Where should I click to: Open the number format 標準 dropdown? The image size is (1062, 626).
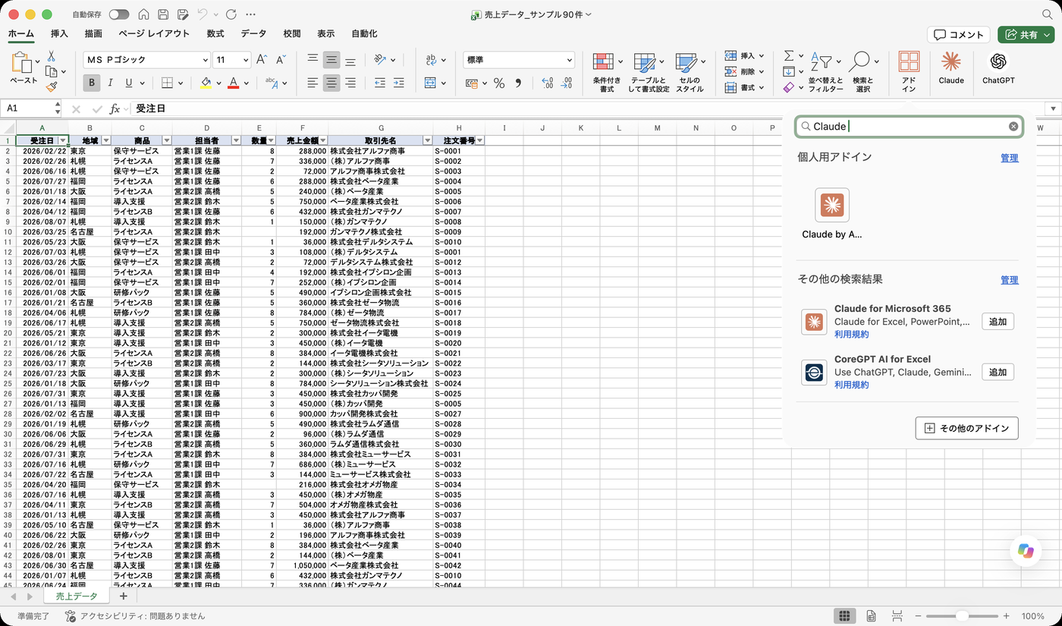coord(570,60)
